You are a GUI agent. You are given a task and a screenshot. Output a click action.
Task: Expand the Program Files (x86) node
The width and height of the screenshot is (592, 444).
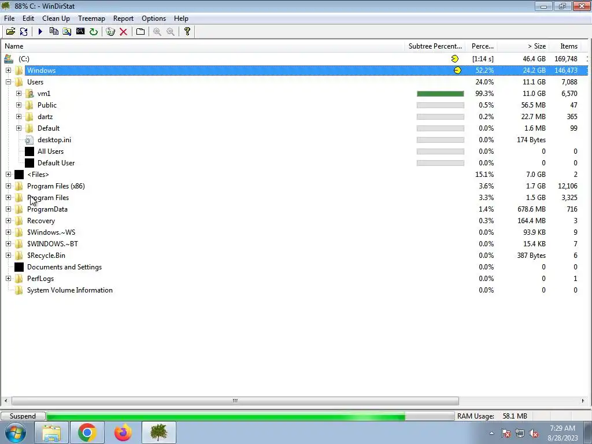click(x=8, y=186)
